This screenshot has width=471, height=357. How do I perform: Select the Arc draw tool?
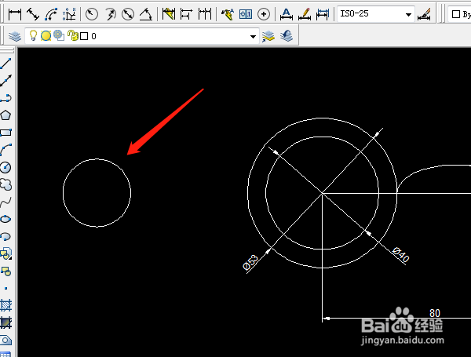6,150
